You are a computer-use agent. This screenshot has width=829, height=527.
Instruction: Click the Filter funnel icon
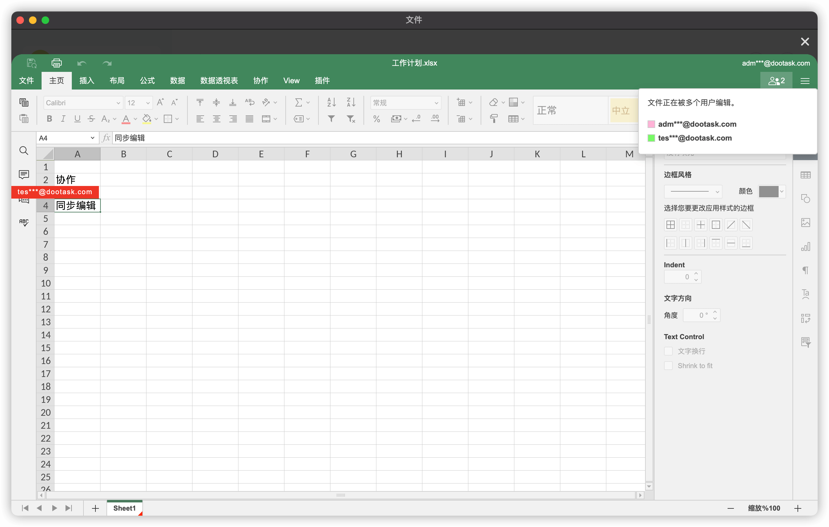click(x=331, y=119)
